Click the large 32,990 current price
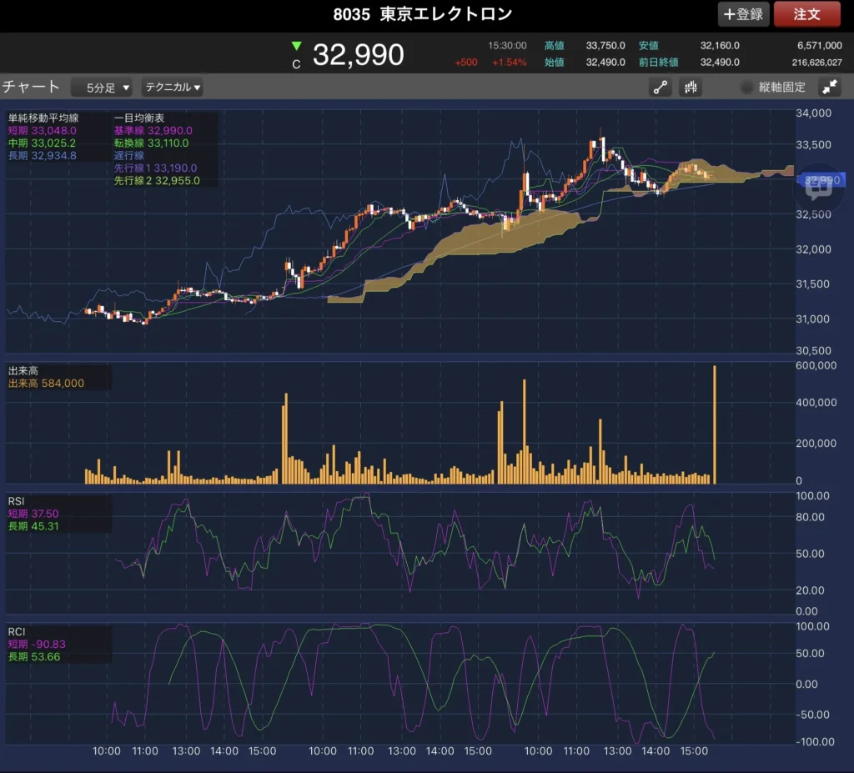This screenshot has height=773, width=854. point(358,55)
